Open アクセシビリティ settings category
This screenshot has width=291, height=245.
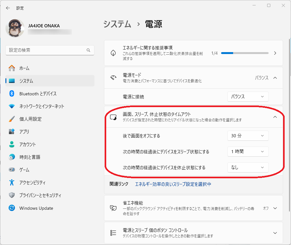tap(50, 182)
